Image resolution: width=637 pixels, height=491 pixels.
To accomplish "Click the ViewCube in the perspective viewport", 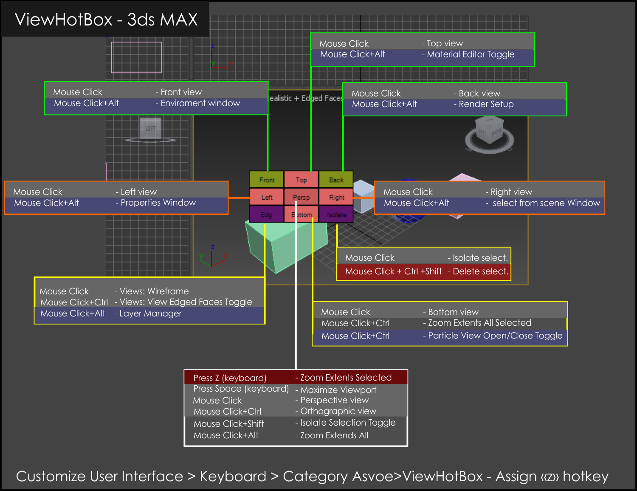I will (489, 134).
